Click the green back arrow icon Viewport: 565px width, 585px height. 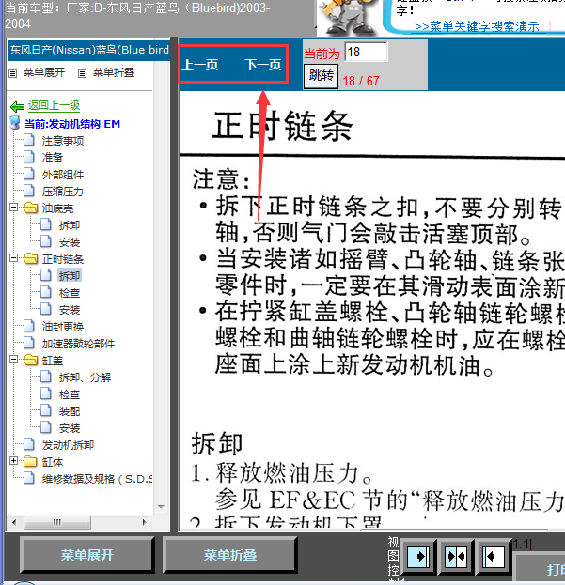coord(17,107)
